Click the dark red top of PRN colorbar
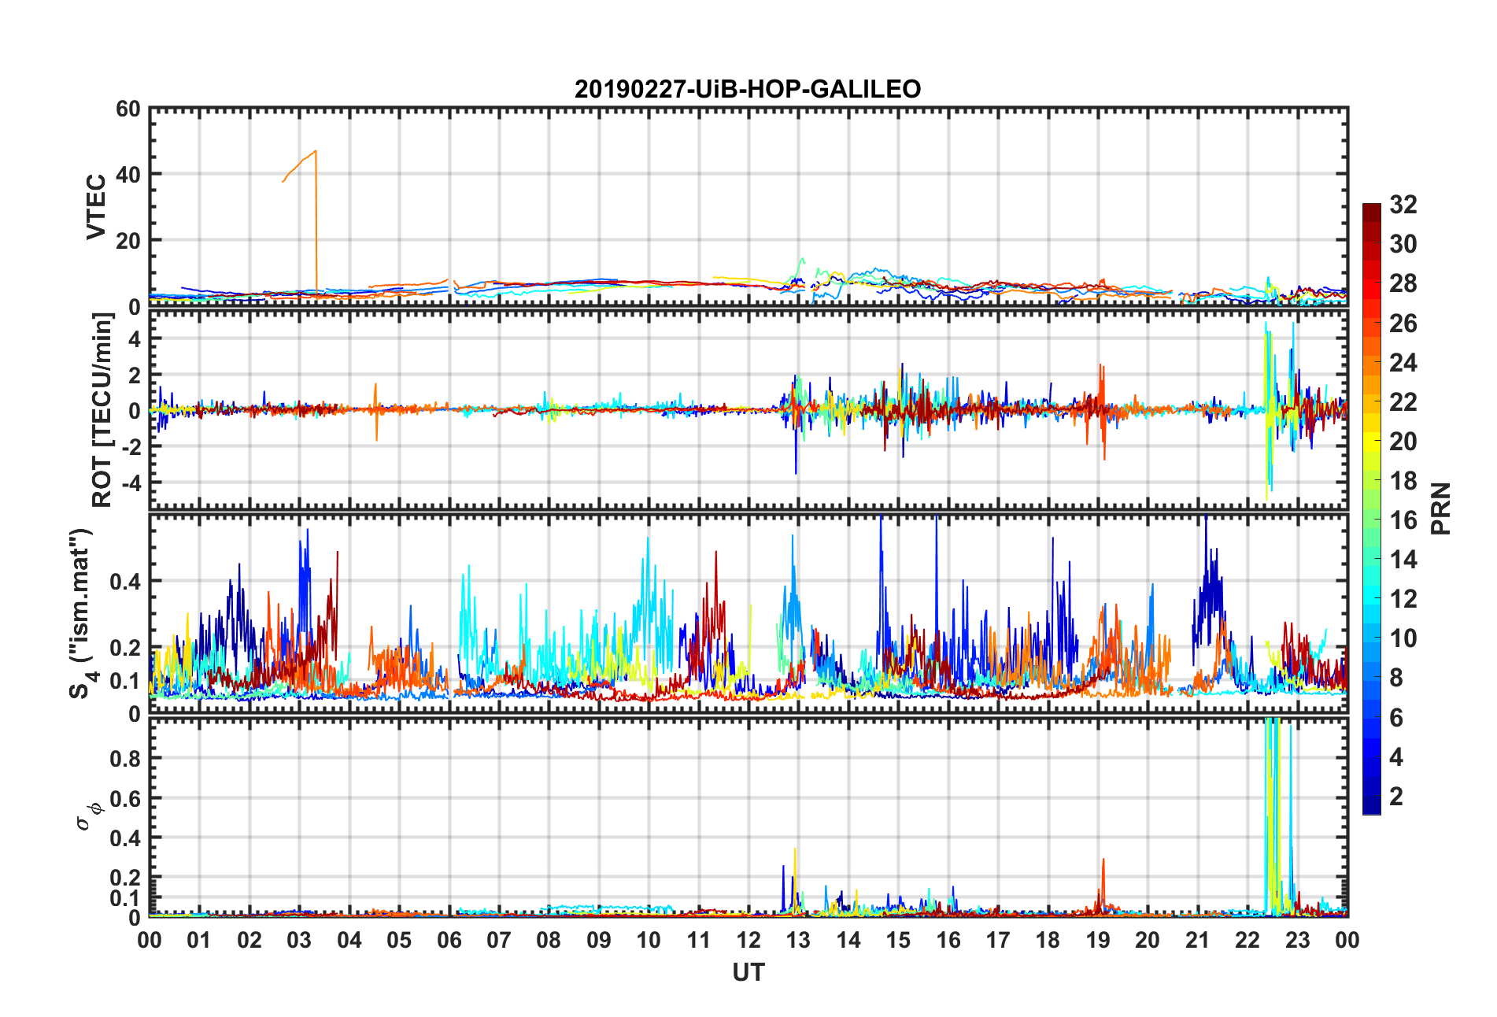The image size is (1497, 1017). click(x=1372, y=209)
